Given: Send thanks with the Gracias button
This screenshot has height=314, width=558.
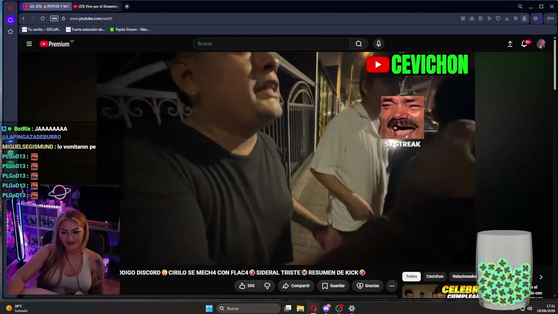Looking at the screenshot, I should tap(368, 286).
